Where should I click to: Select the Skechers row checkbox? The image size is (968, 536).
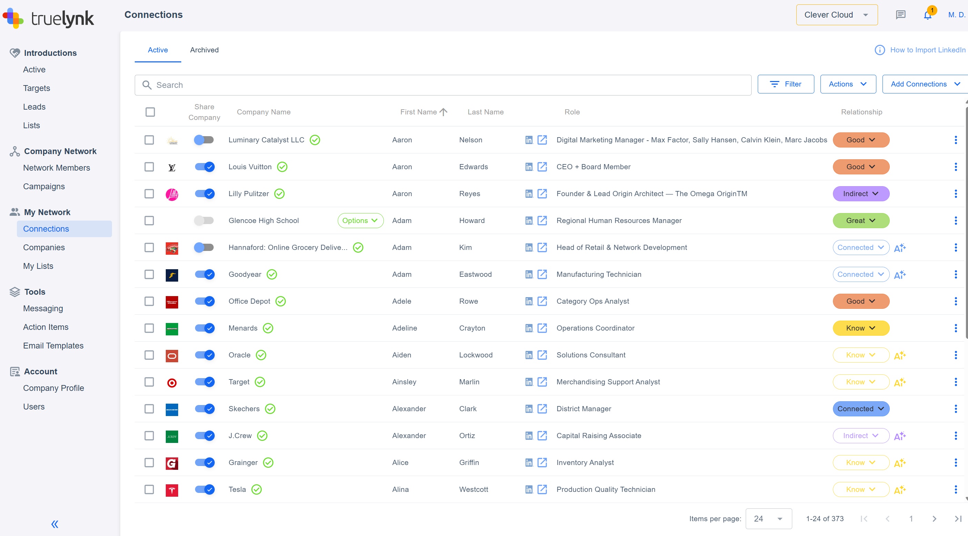[x=149, y=408]
